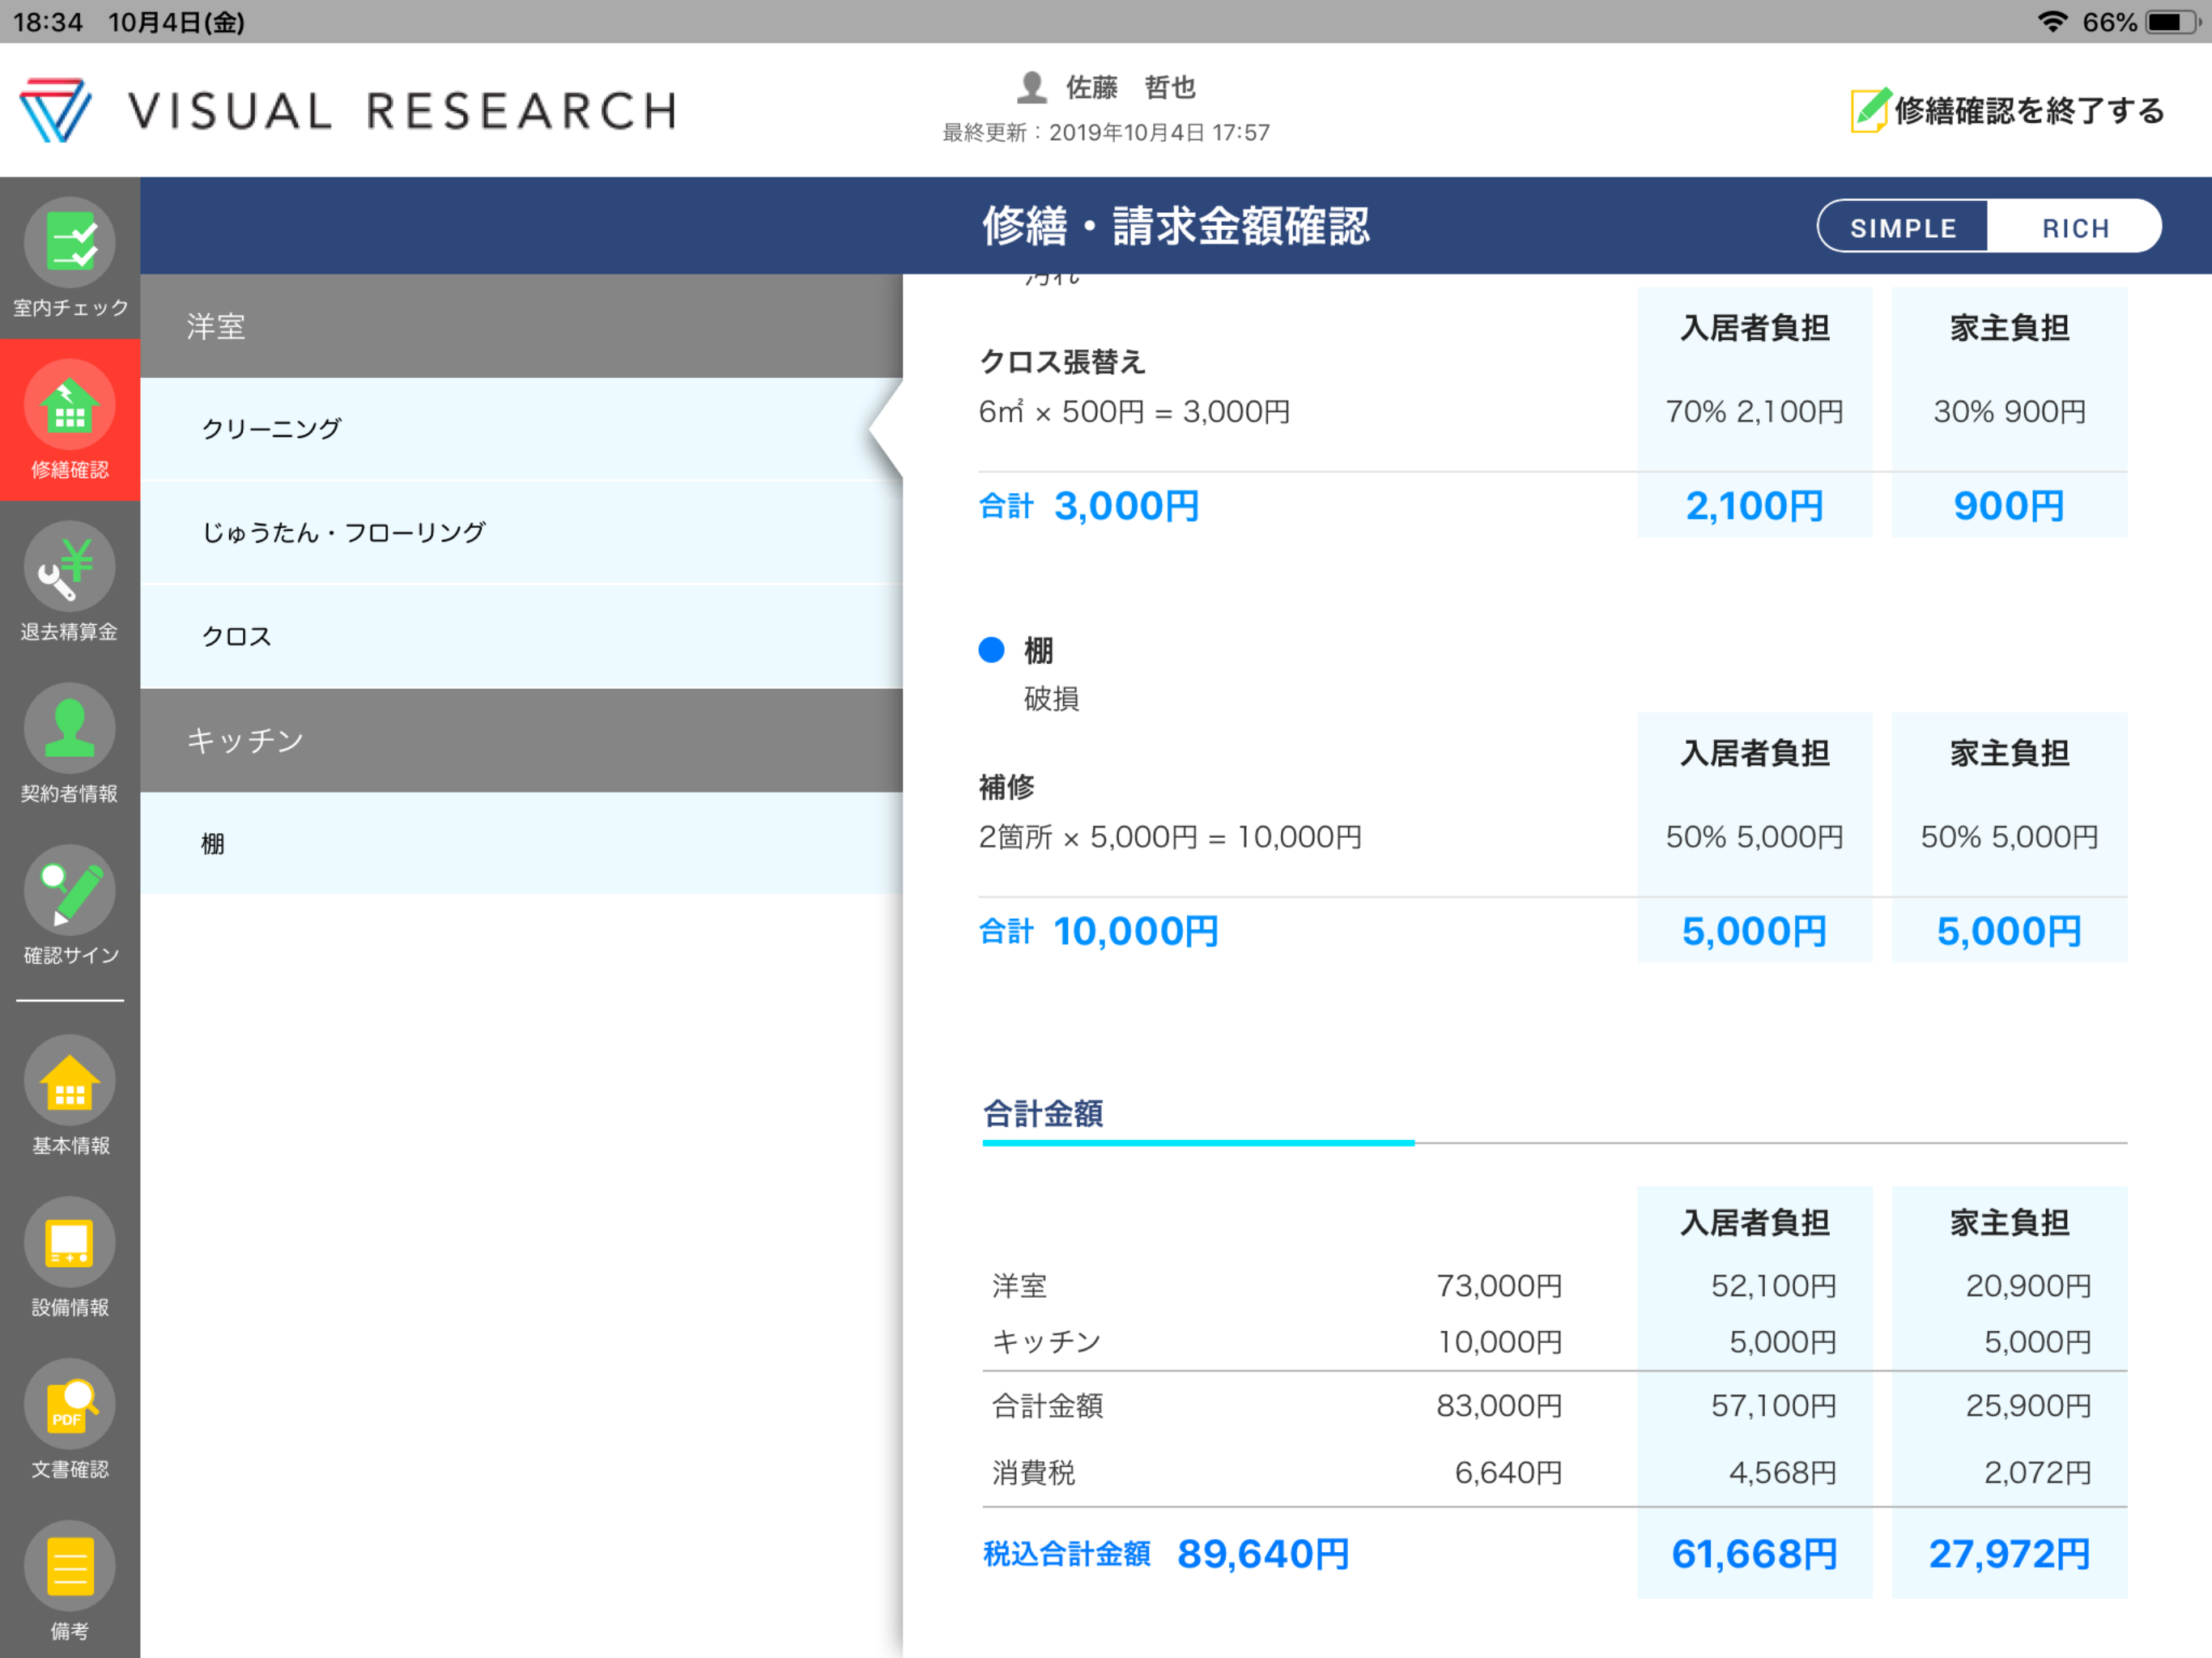The image size is (2212, 1658).
Task: Click the 4,568円 tenant tax value
Action: point(1782,1472)
